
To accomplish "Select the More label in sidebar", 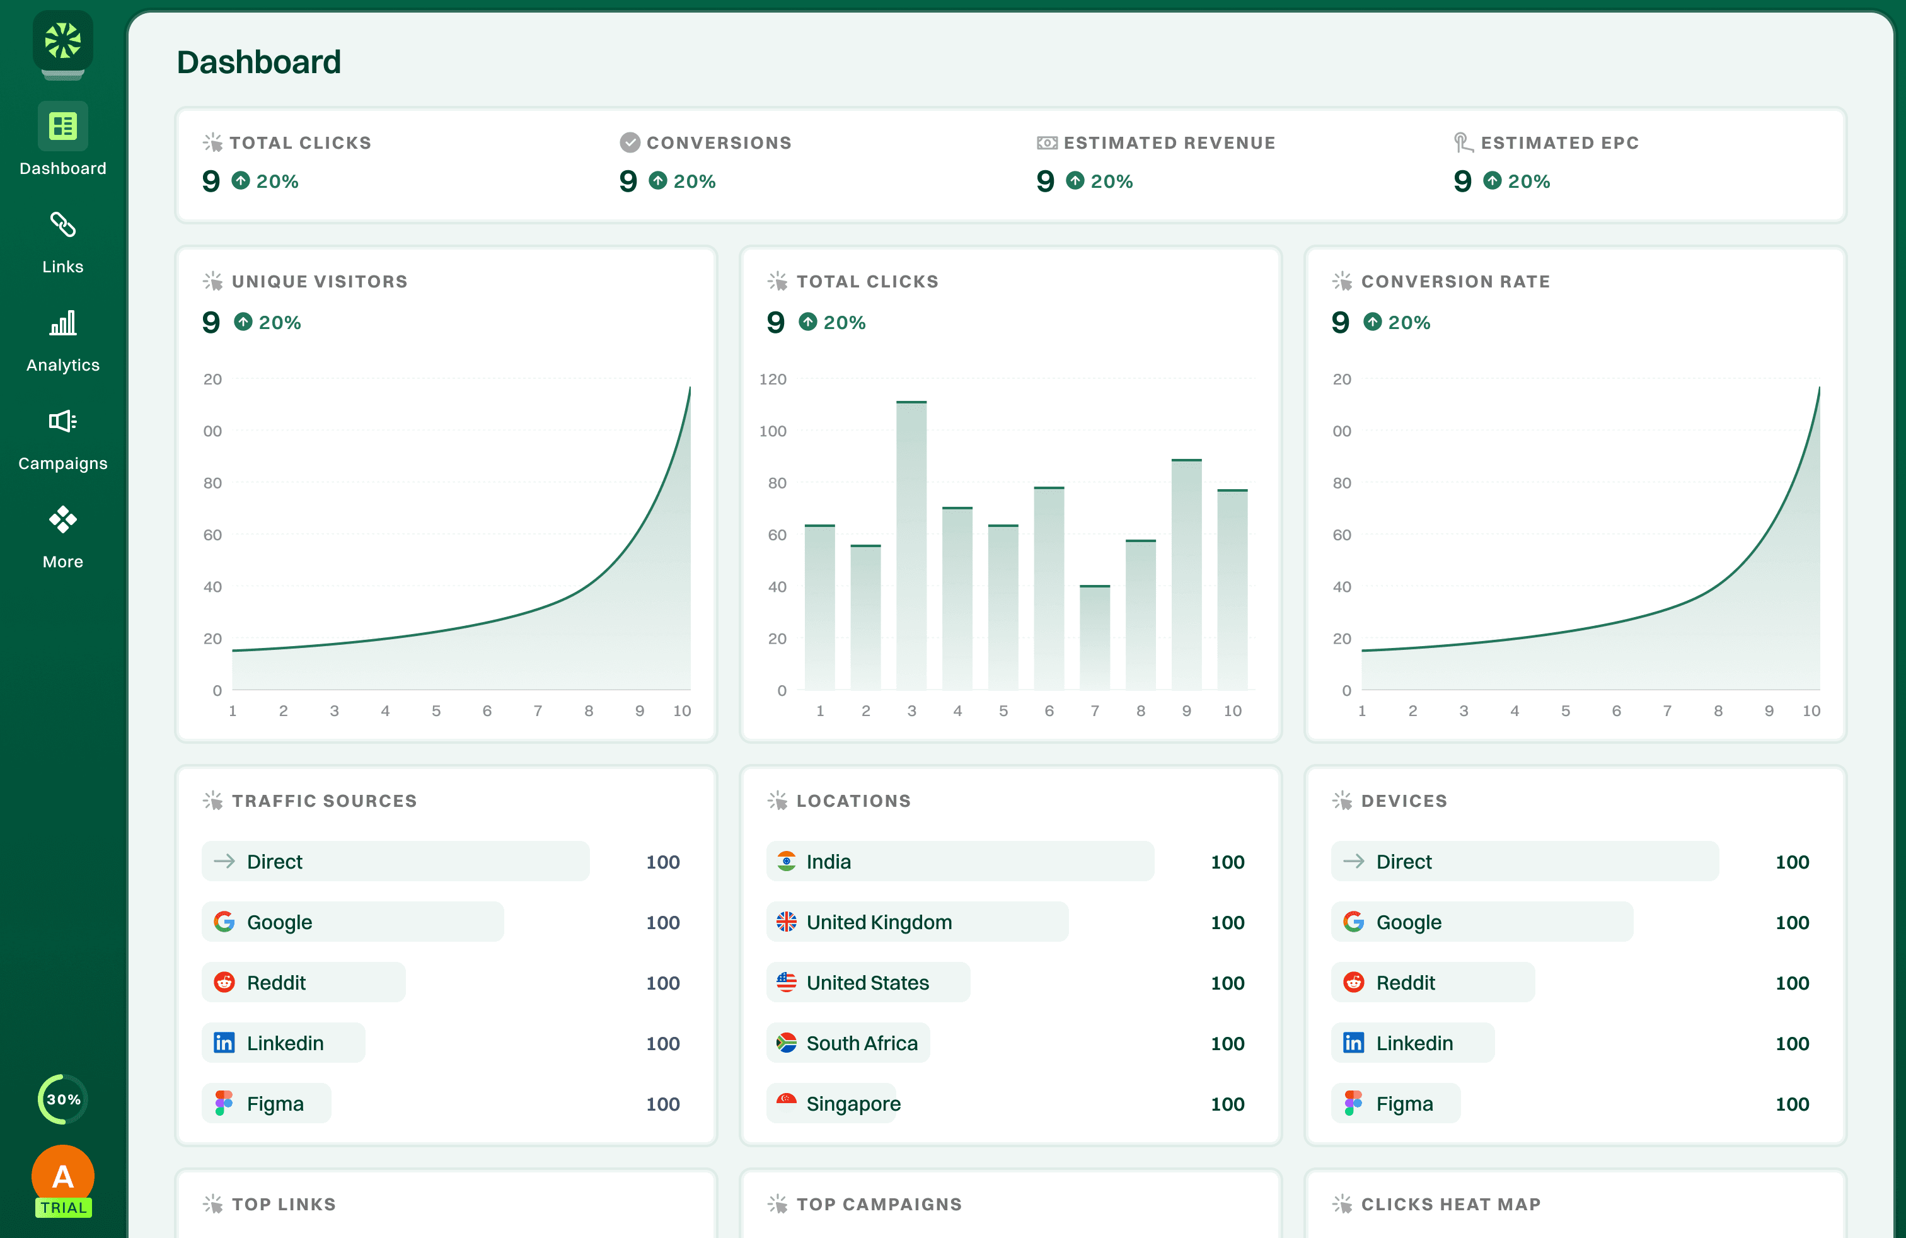I will (62, 562).
